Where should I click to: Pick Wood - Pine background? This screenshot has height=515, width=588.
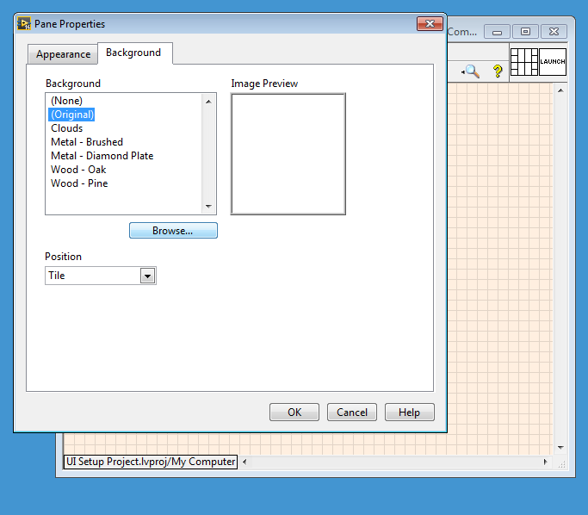pos(79,183)
